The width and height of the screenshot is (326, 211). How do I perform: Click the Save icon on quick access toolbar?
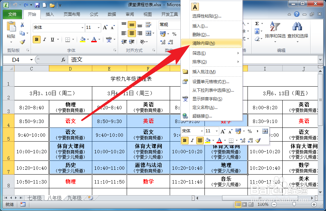pos(37,5)
